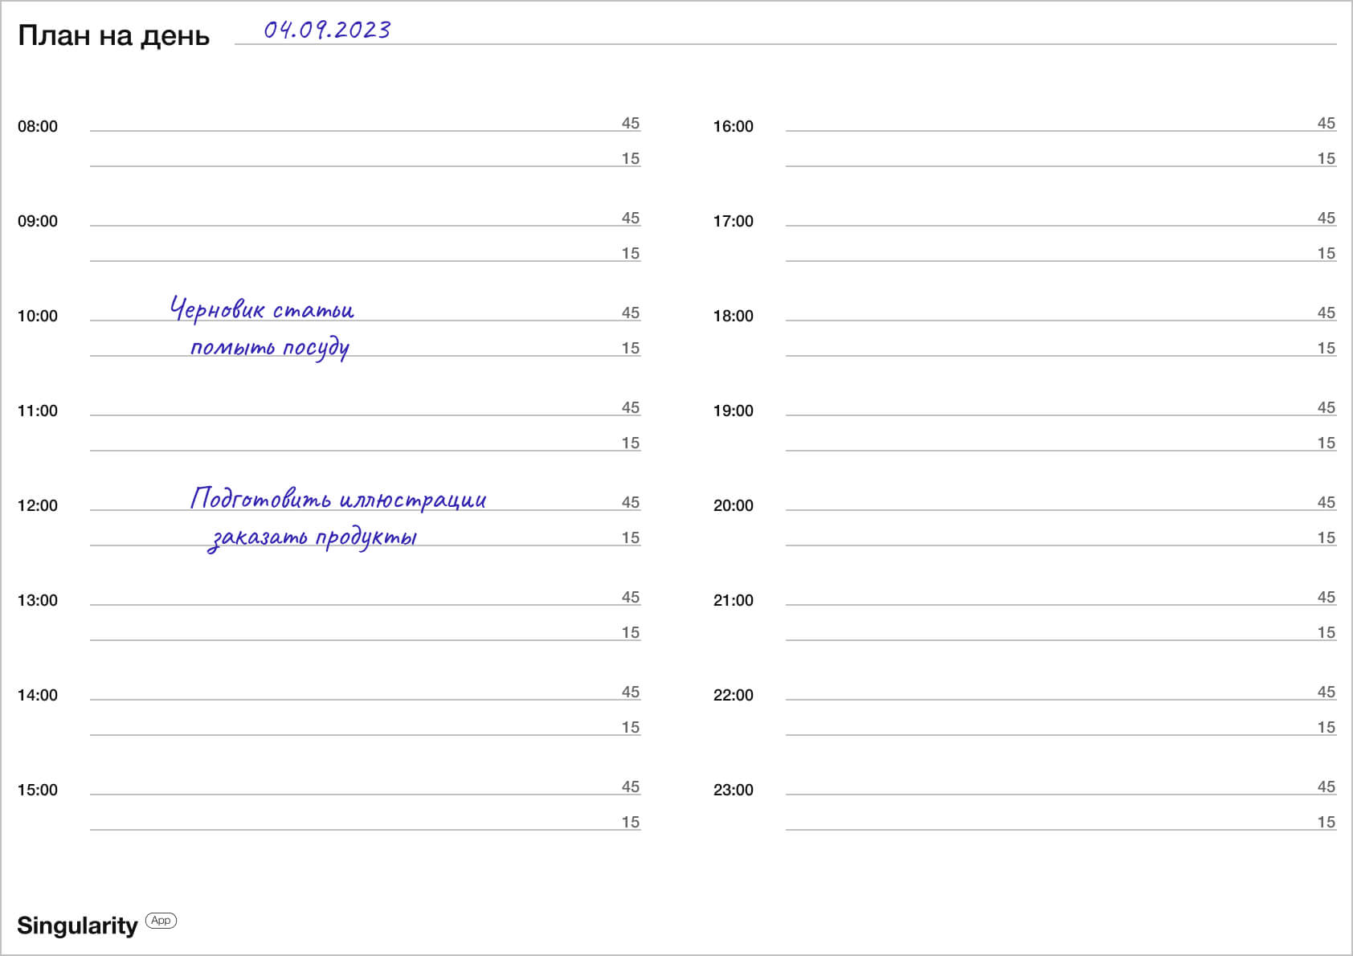Click the 15 marker under the 23:00 row
The image size is (1353, 956).
pyautogui.click(x=1326, y=822)
